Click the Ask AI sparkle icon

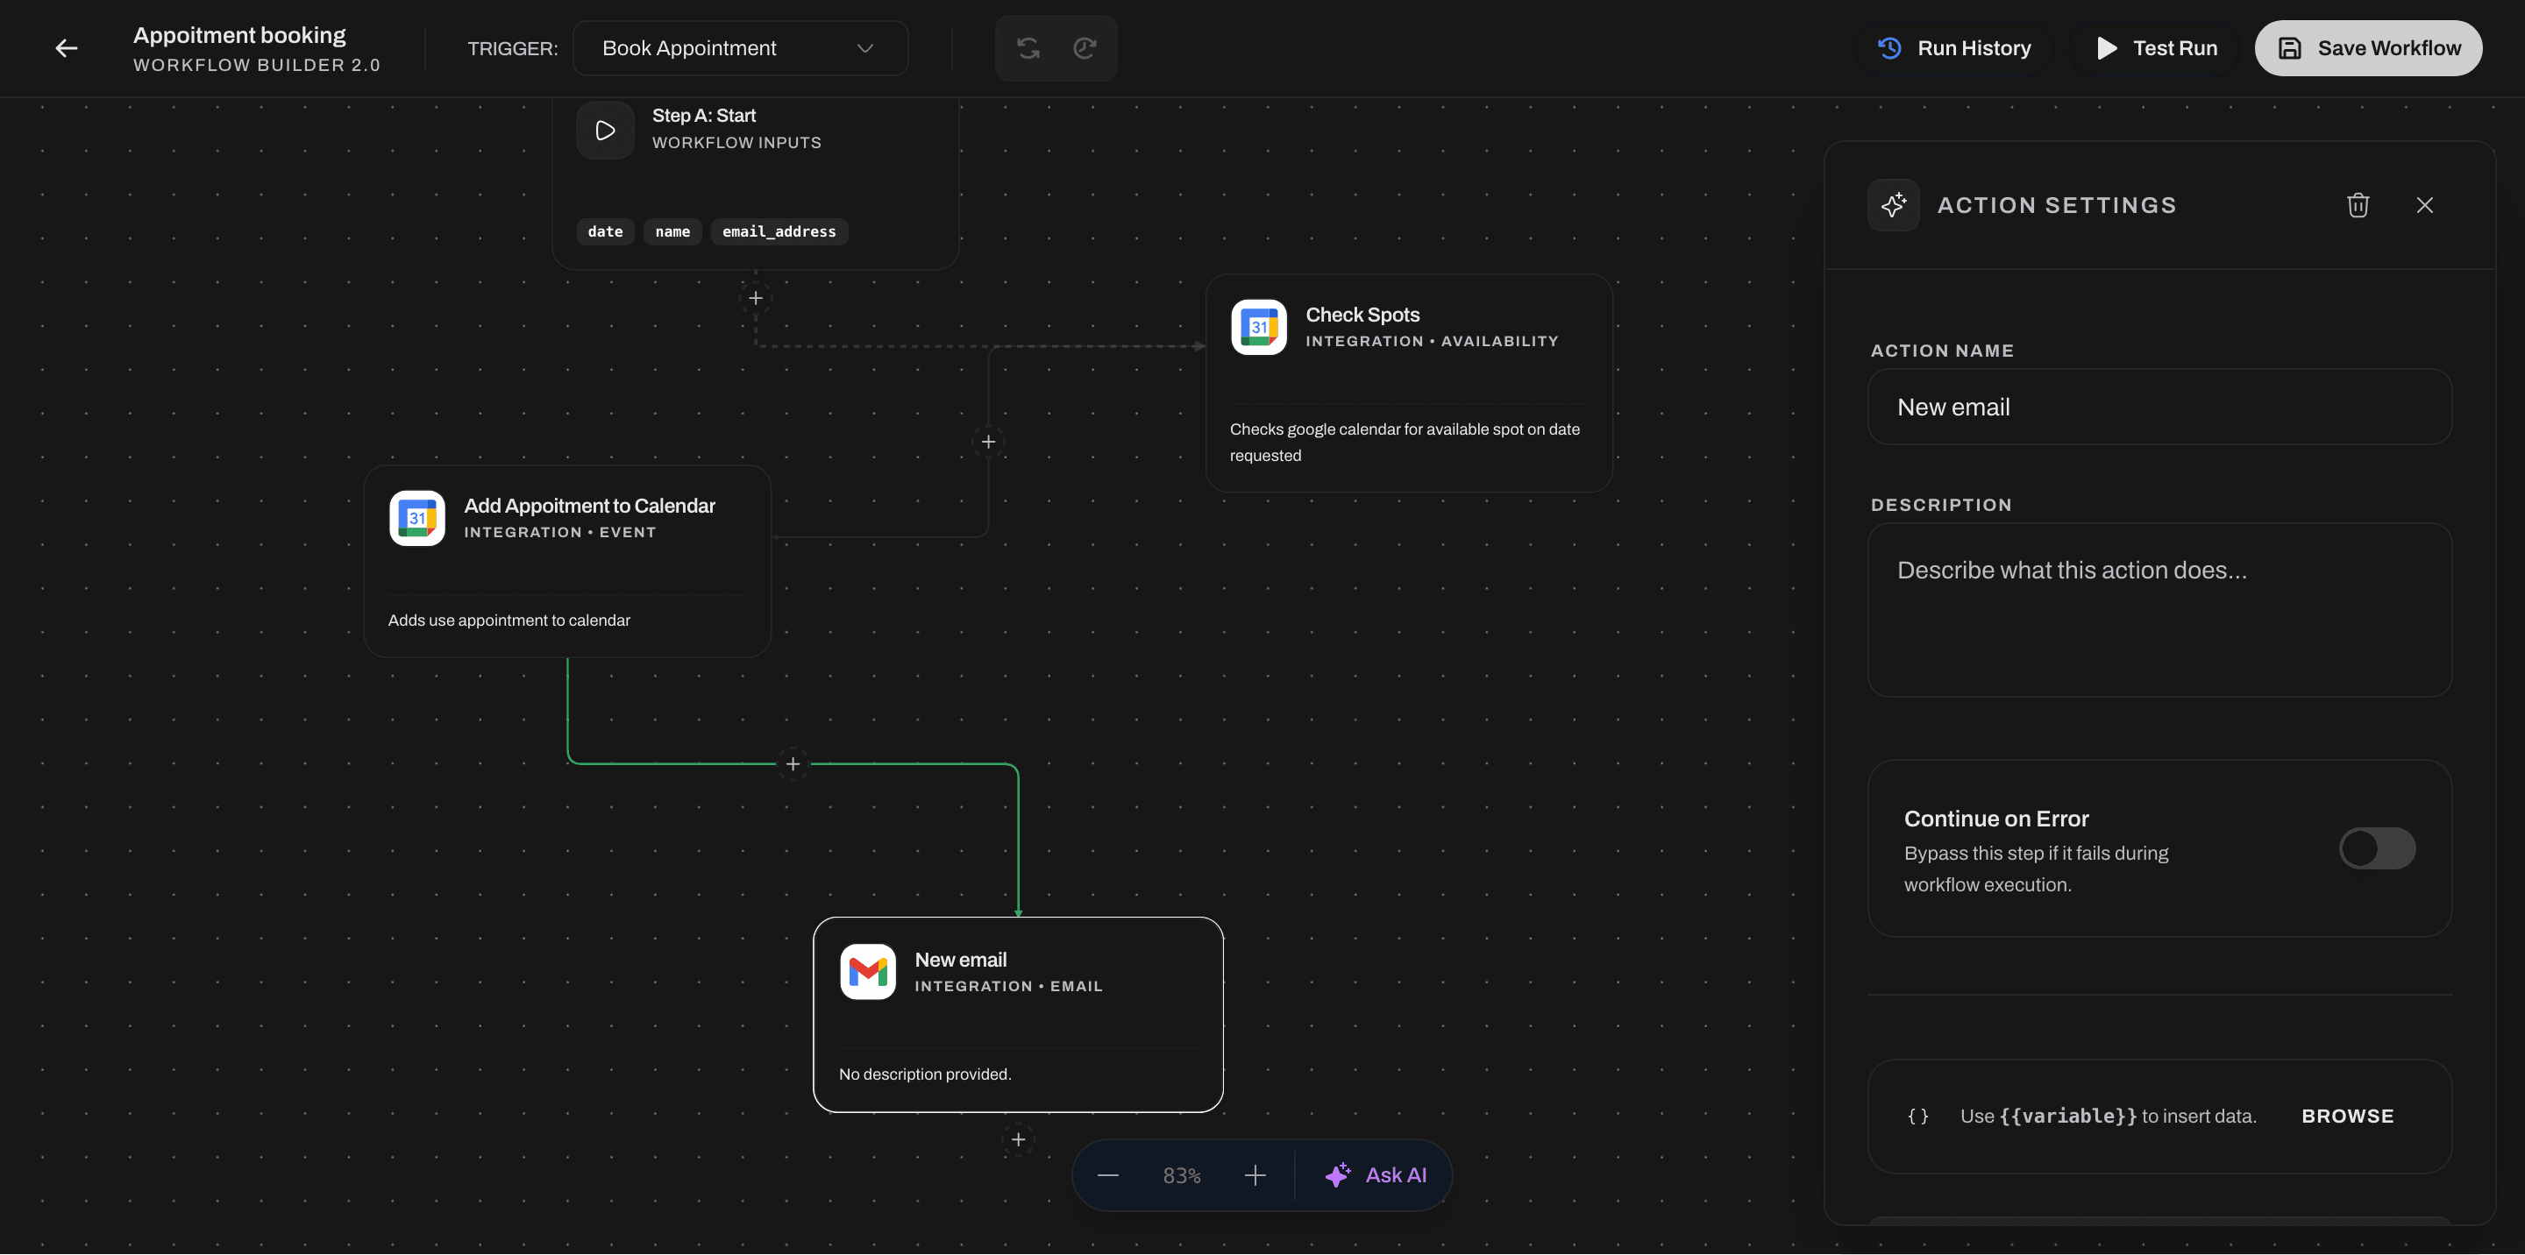click(1337, 1175)
